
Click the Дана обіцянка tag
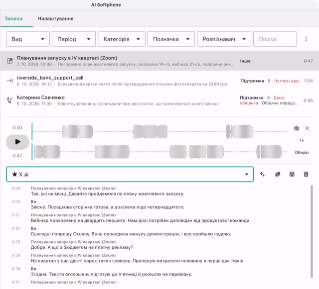(x=262, y=100)
